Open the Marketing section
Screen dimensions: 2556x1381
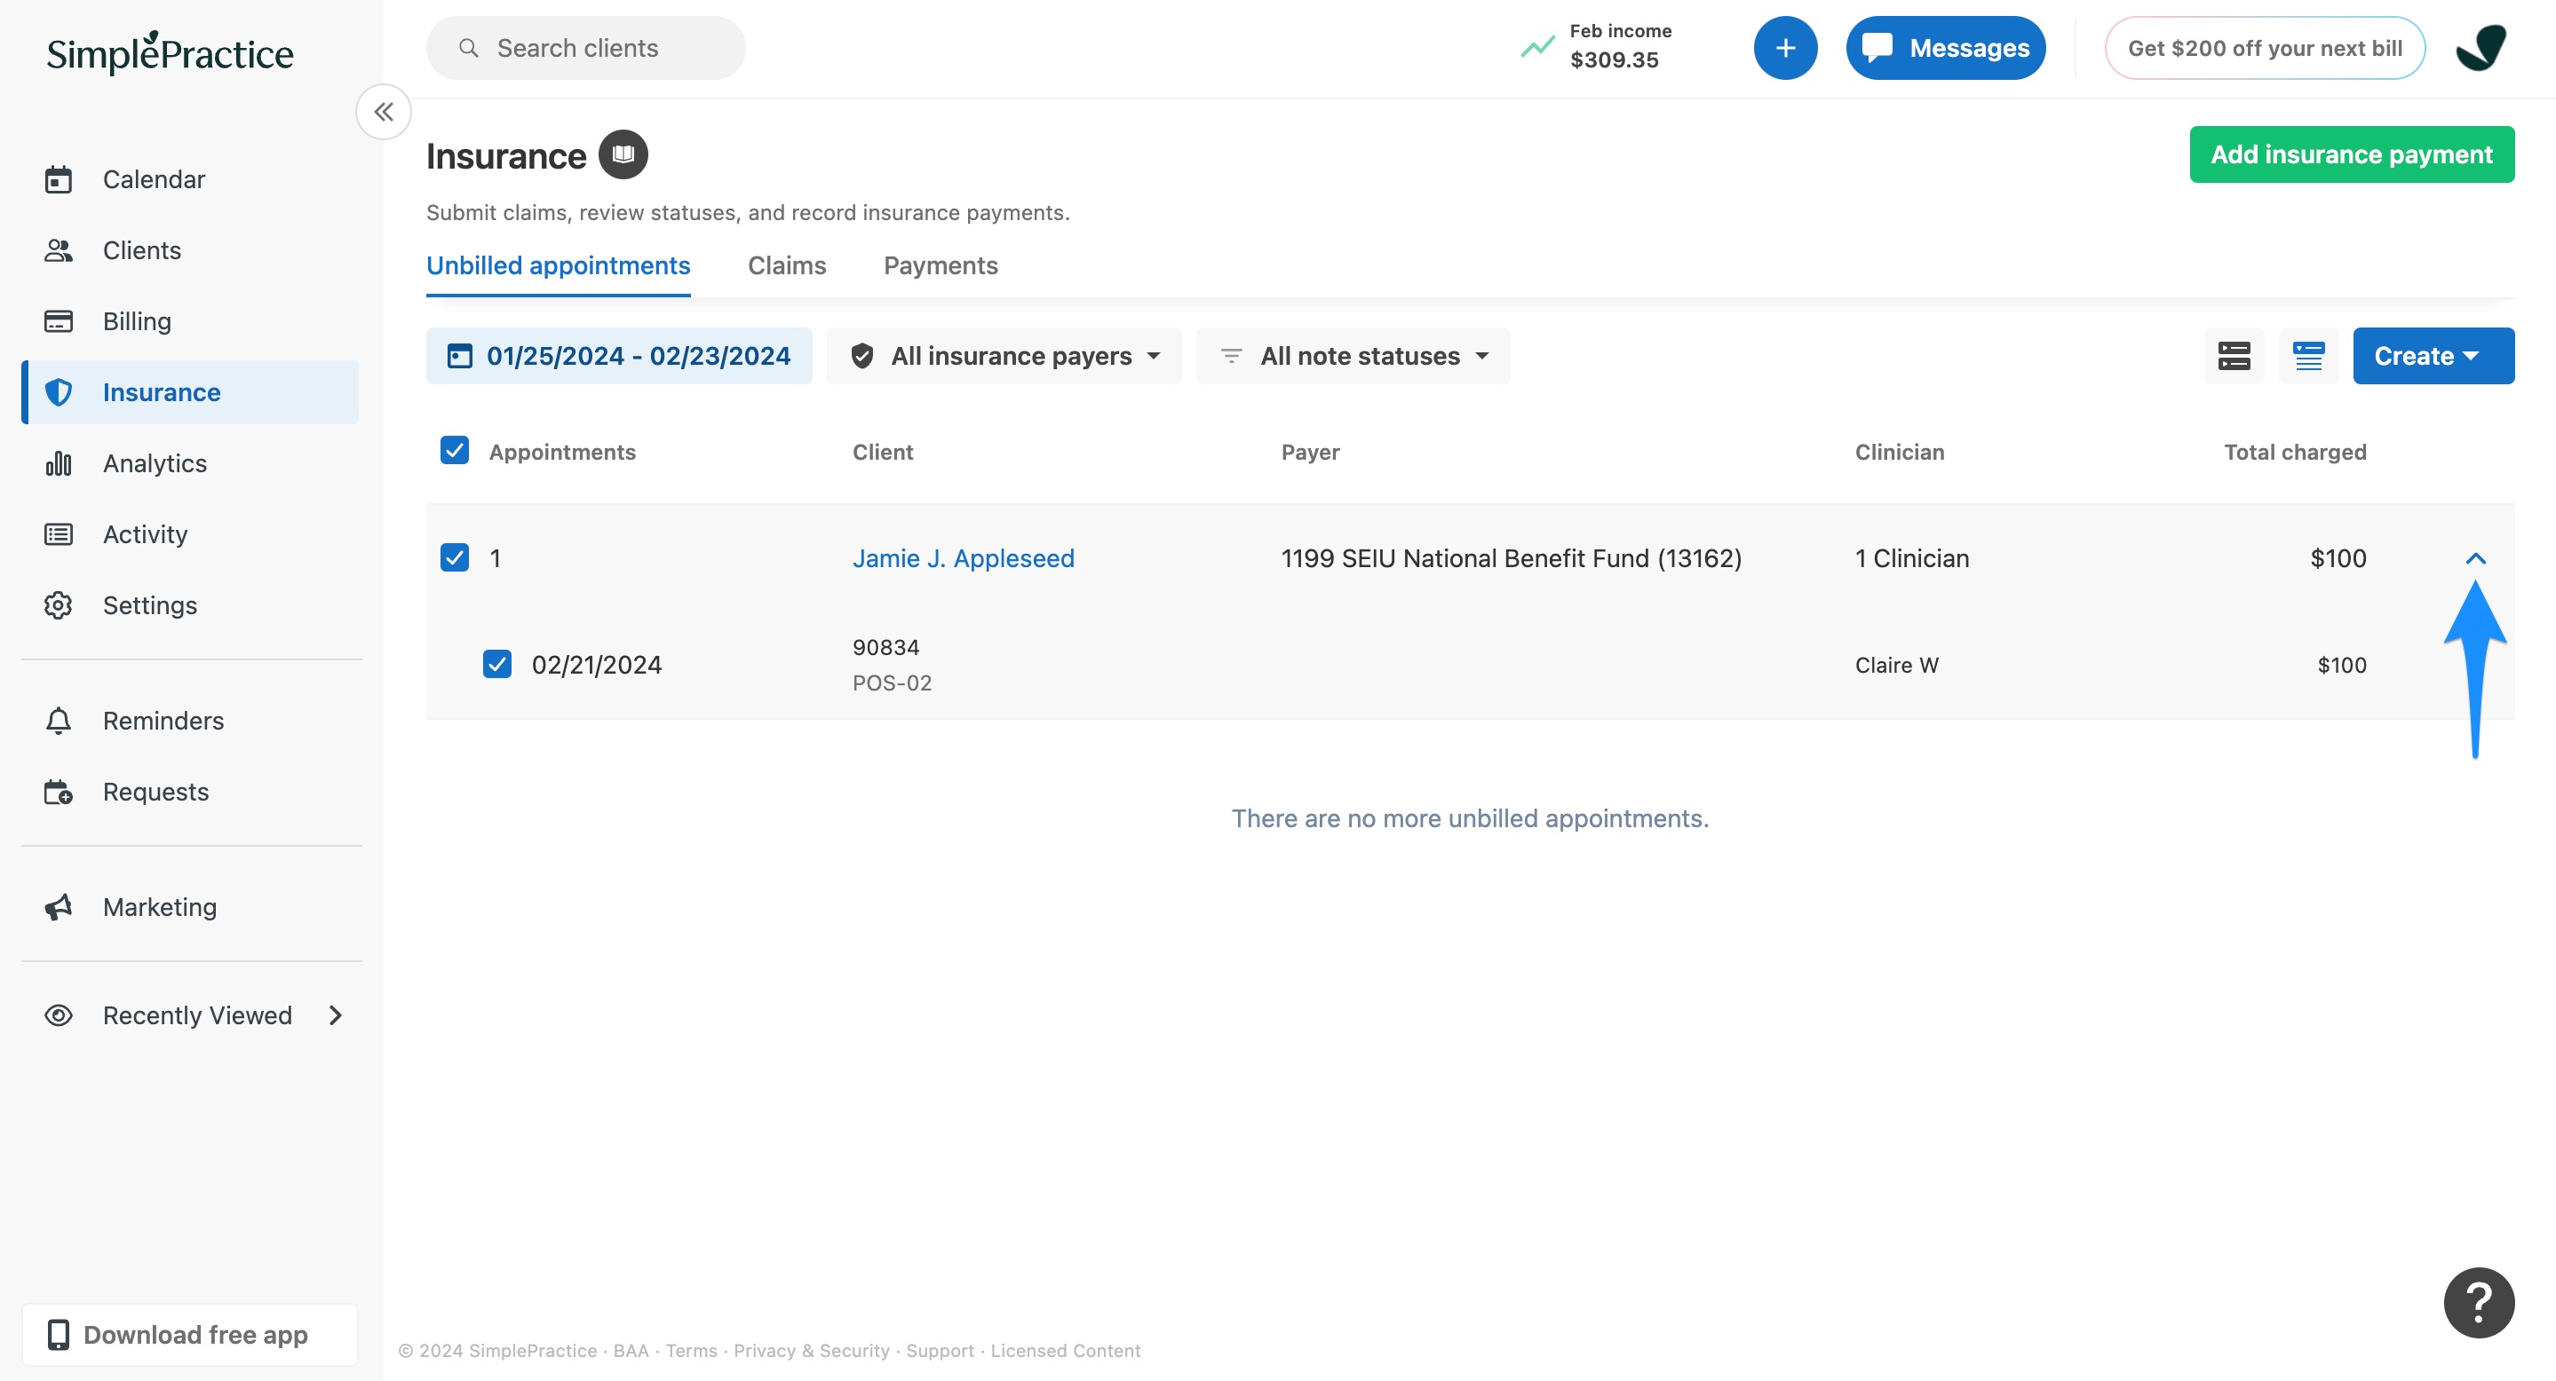(x=189, y=907)
